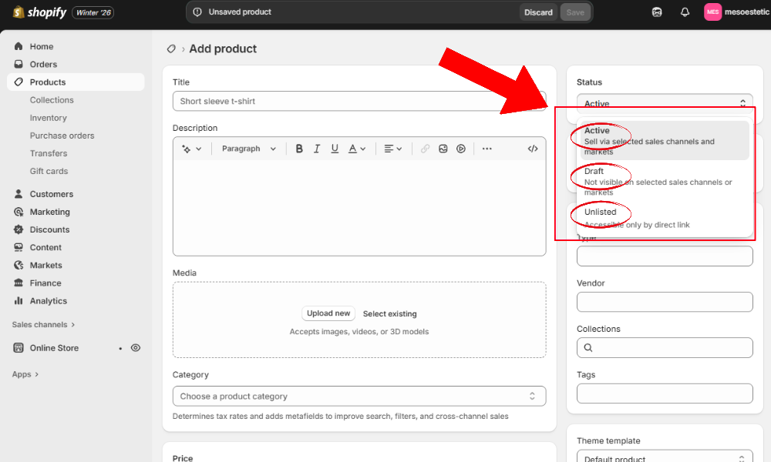Apply italic formatting icon
Image resolution: width=771 pixels, height=462 pixels.
point(316,149)
